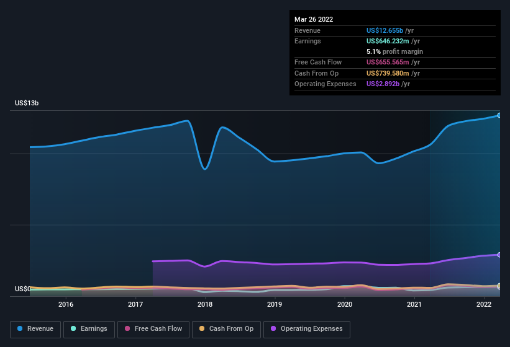Click the US$739.580m cash from op value
The image size is (510, 347).
388,73
